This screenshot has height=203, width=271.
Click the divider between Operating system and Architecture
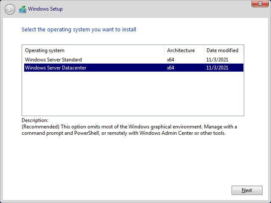(x=164, y=50)
